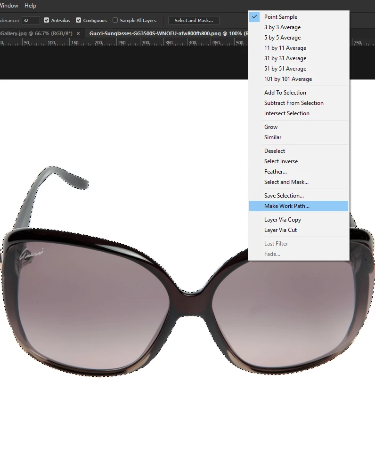
Task: Select Add To Selection menu entry
Action: coord(298,93)
